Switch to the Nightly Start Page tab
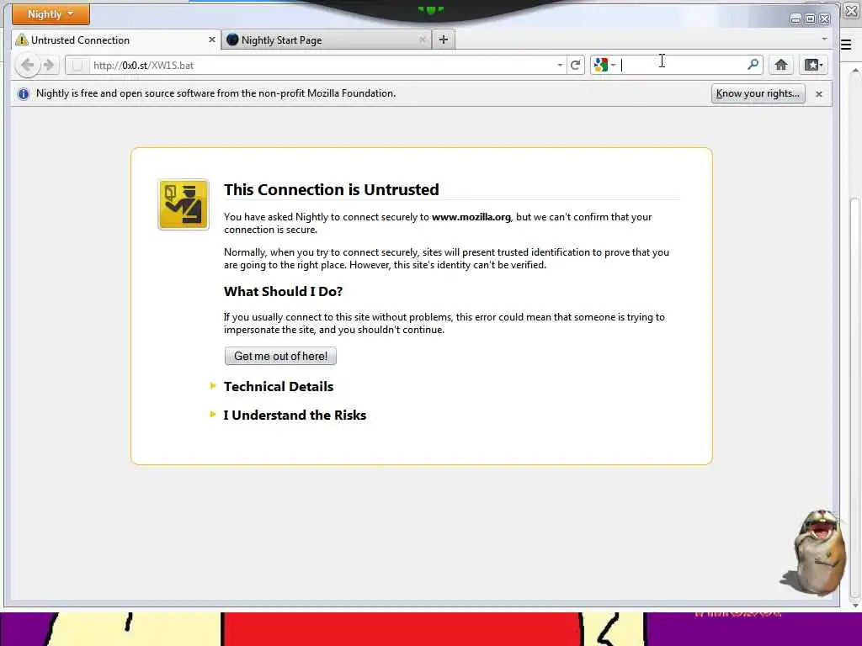The height and width of the screenshot is (646, 862). tap(327, 40)
